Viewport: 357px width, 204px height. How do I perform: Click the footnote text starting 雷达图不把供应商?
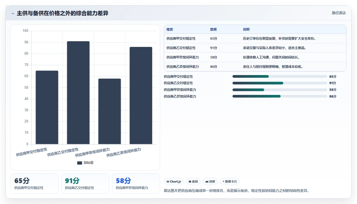(x=237, y=191)
